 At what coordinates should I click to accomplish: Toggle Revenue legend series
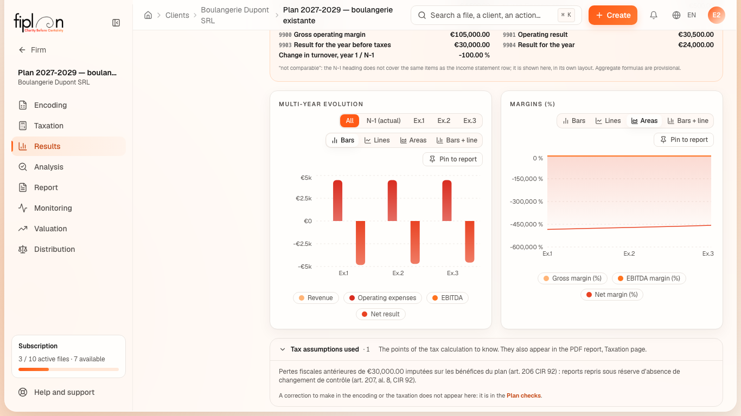(316, 298)
